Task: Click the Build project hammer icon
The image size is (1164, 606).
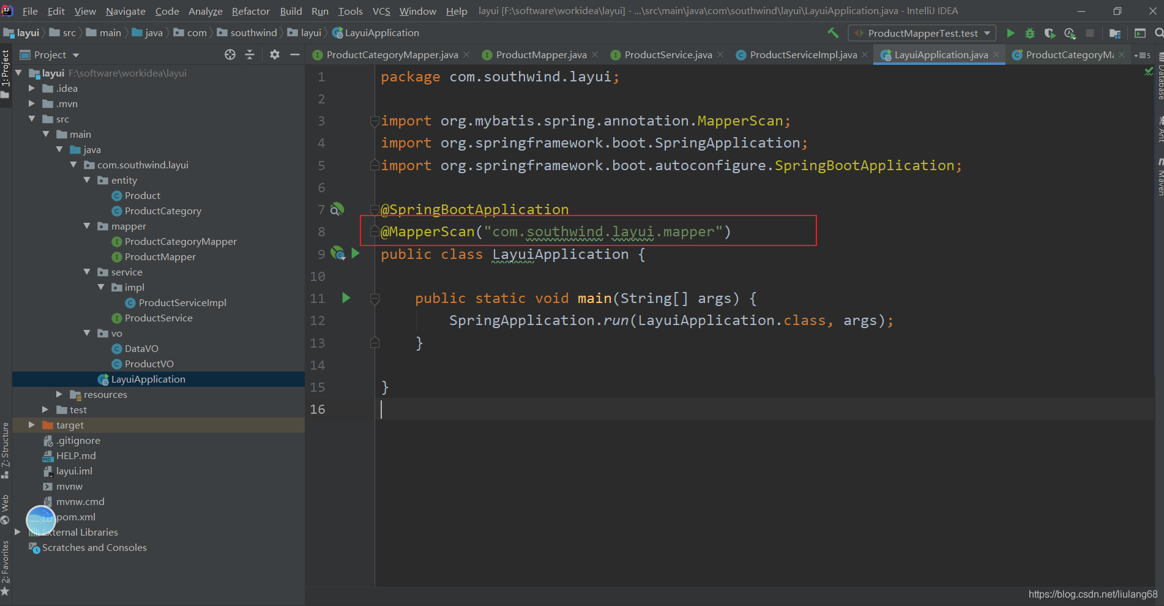Action: point(832,33)
